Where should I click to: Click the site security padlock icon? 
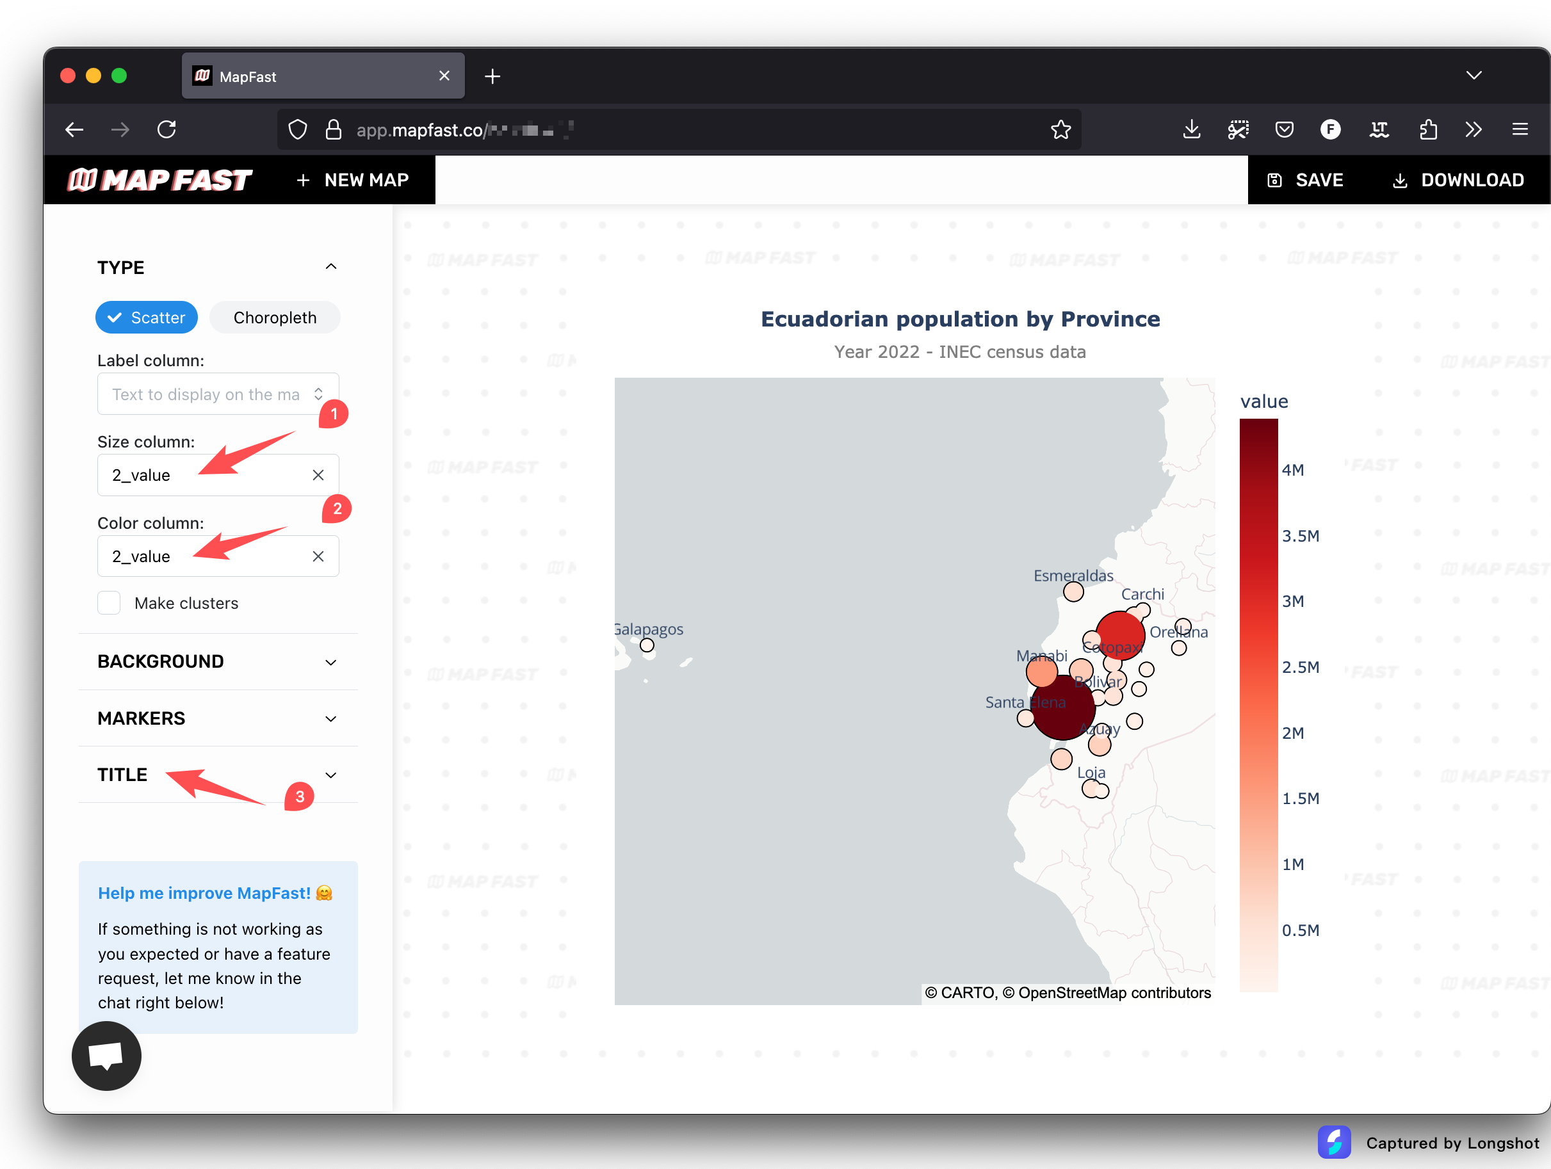[334, 130]
